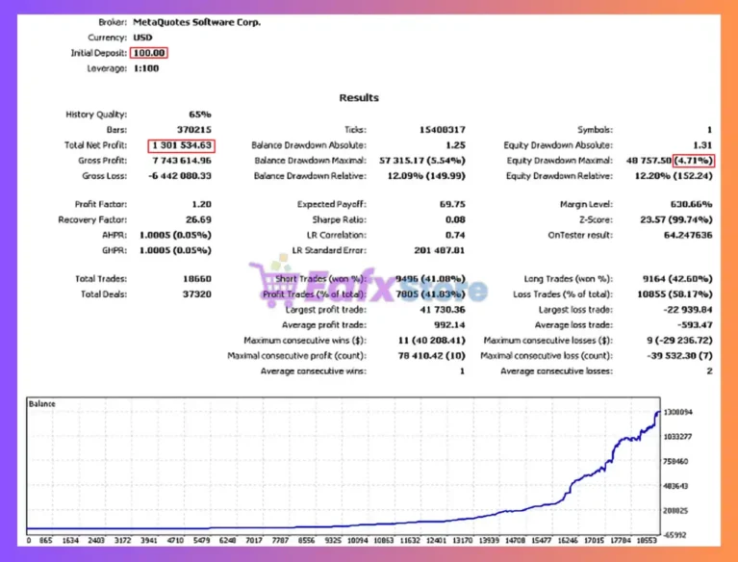Click Average loss trade value -593.47
The width and height of the screenshot is (738, 562).
[x=695, y=324]
